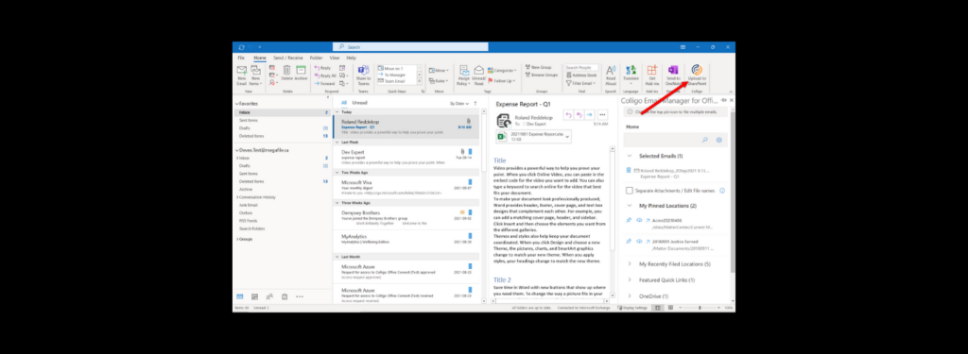Screen dimensions: 968x354
Task: Expand the Groups folder node
Action: coord(237,239)
